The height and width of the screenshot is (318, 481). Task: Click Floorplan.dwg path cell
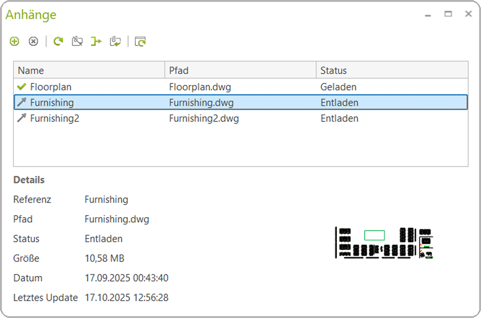200,87
